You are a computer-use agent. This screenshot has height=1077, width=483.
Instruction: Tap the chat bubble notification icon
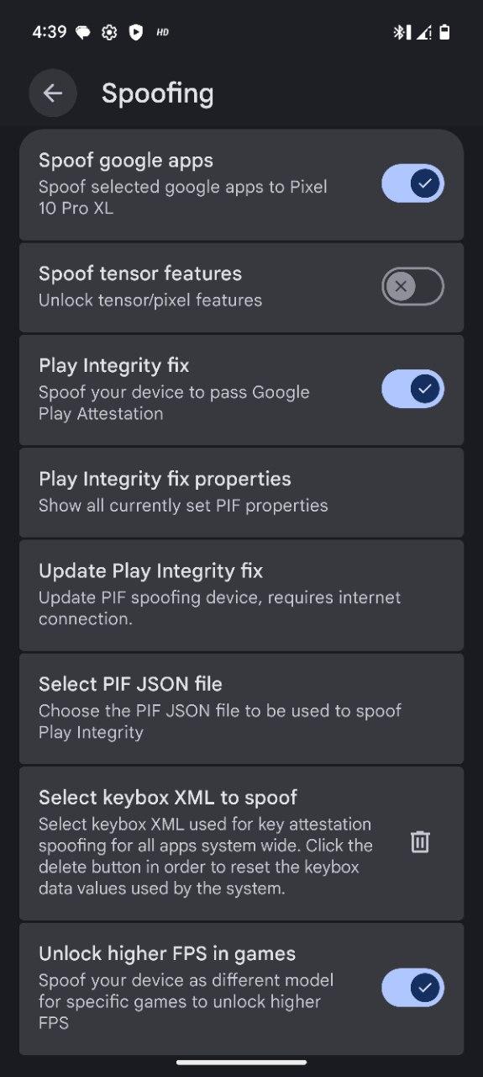click(x=82, y=33)
